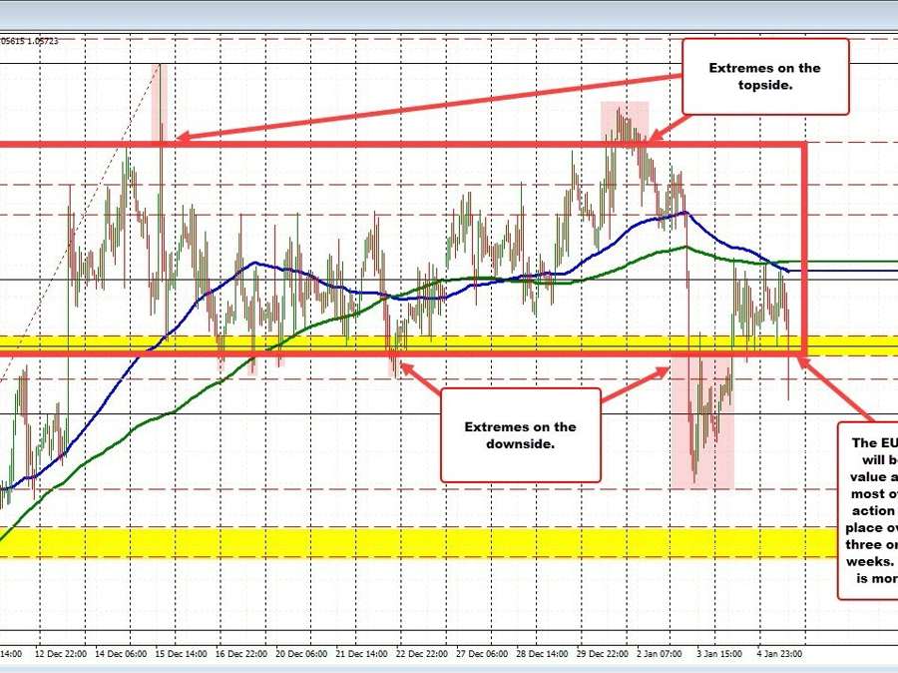This screenshot has width=898, height=673.
Task: Click the pink shaded spike at 15 Dec
Action: (x=158, y=100)
